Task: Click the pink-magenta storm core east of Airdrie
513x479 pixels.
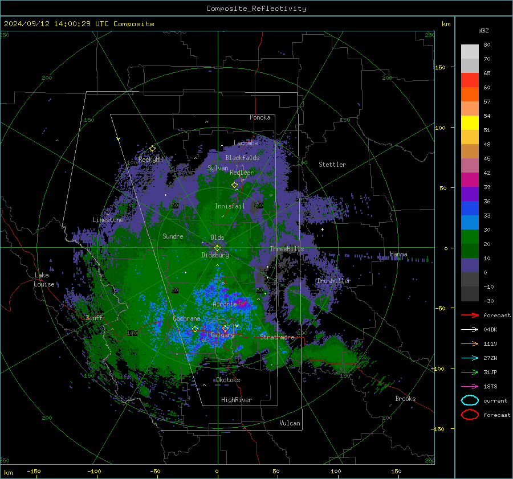Action: (x=242, y=303)
